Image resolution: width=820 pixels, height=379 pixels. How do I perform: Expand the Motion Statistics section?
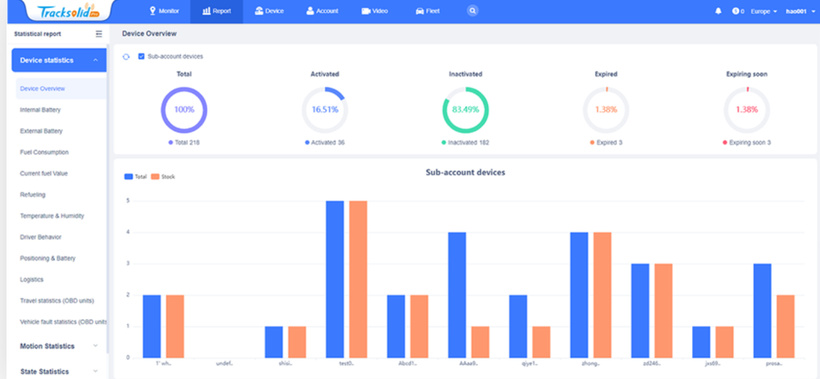57,346
